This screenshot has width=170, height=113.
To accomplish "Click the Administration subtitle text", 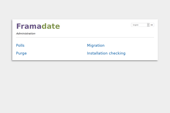I will (x=25, y=34).
